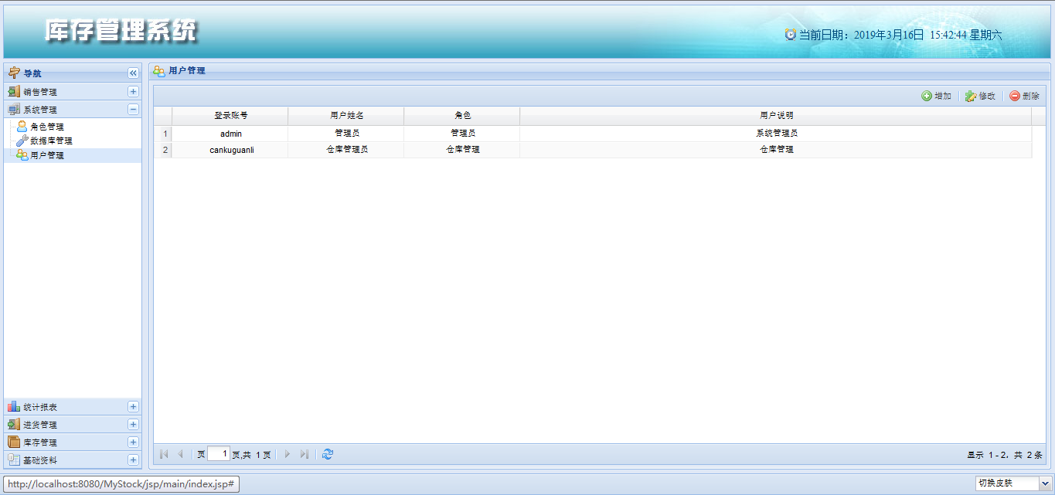Image resolution: width=1055 pixels, height=495 pixels.
Task: Click the 导航 signpost icon
Action: [14, 73]
